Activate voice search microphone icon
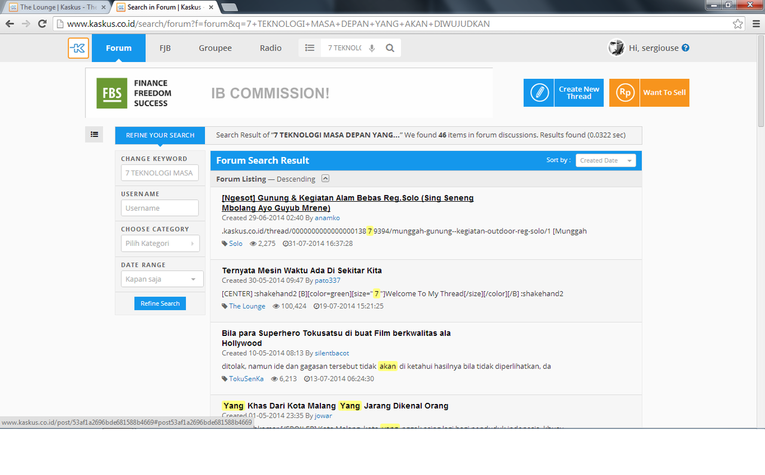This screenshot has height=475, width=765. tap(372, 48)
